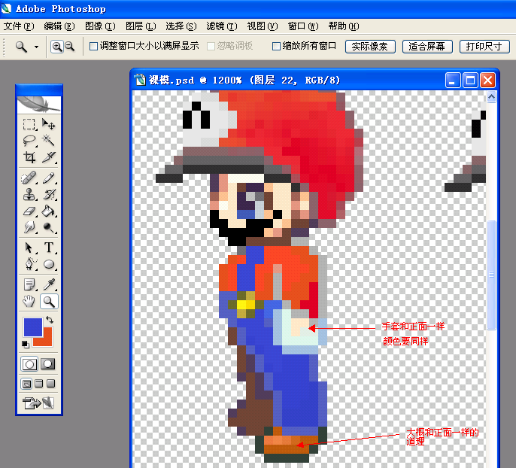Select the Move tool

pyautogui.click(x=48, y=124)
